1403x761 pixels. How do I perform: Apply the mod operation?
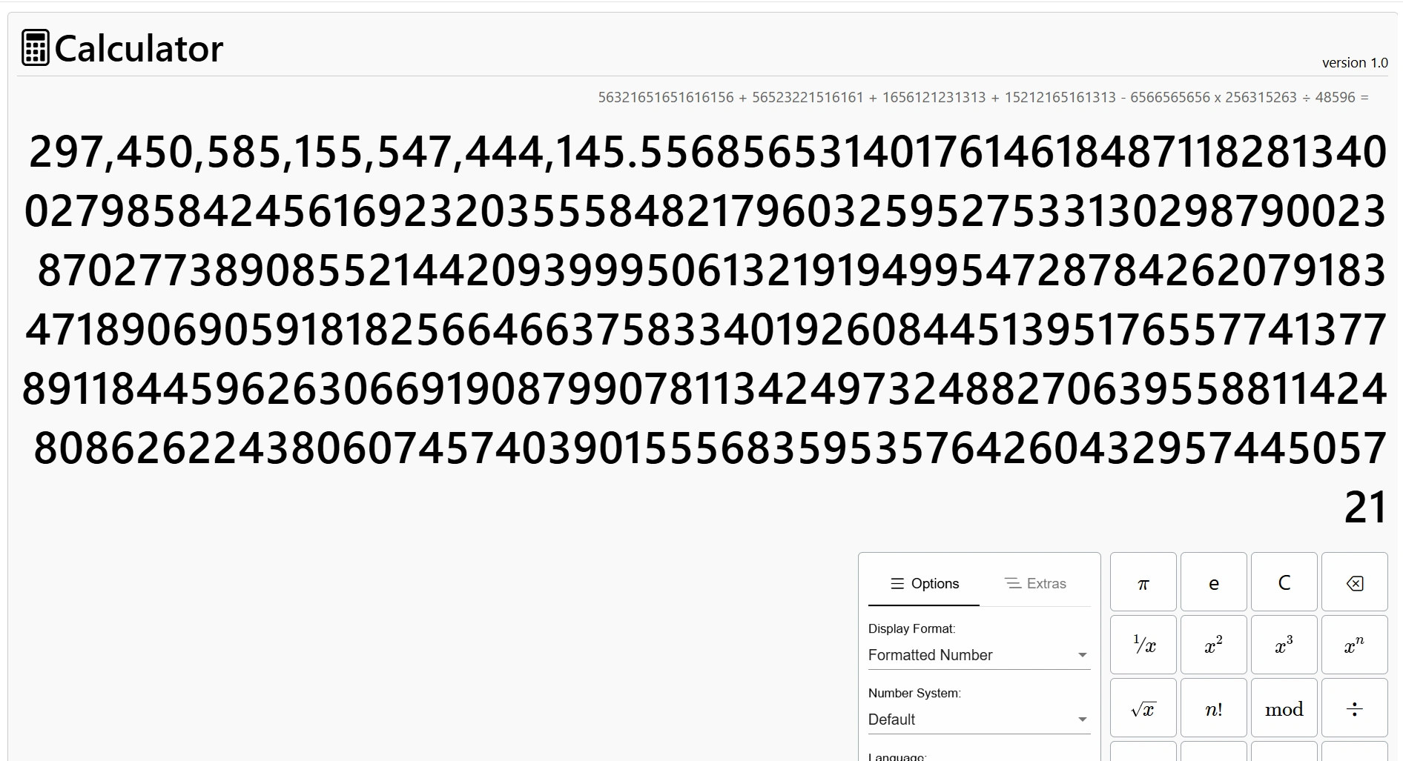(1284, 708)
